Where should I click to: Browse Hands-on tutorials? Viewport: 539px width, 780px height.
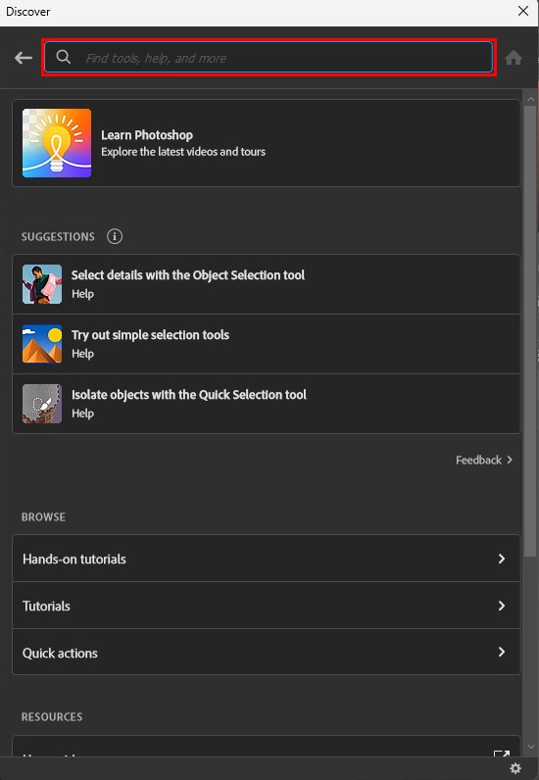coord(267,559)
